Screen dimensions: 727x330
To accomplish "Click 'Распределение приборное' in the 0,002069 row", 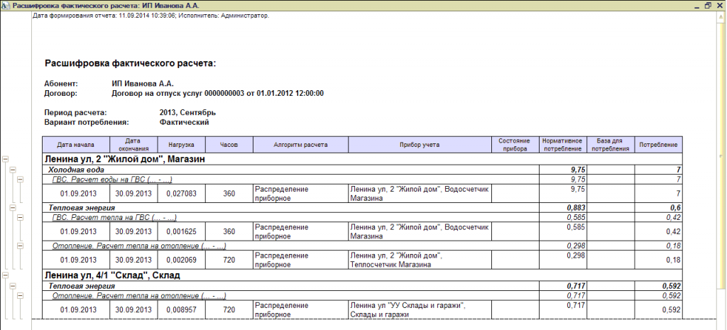I will point(300,260).
